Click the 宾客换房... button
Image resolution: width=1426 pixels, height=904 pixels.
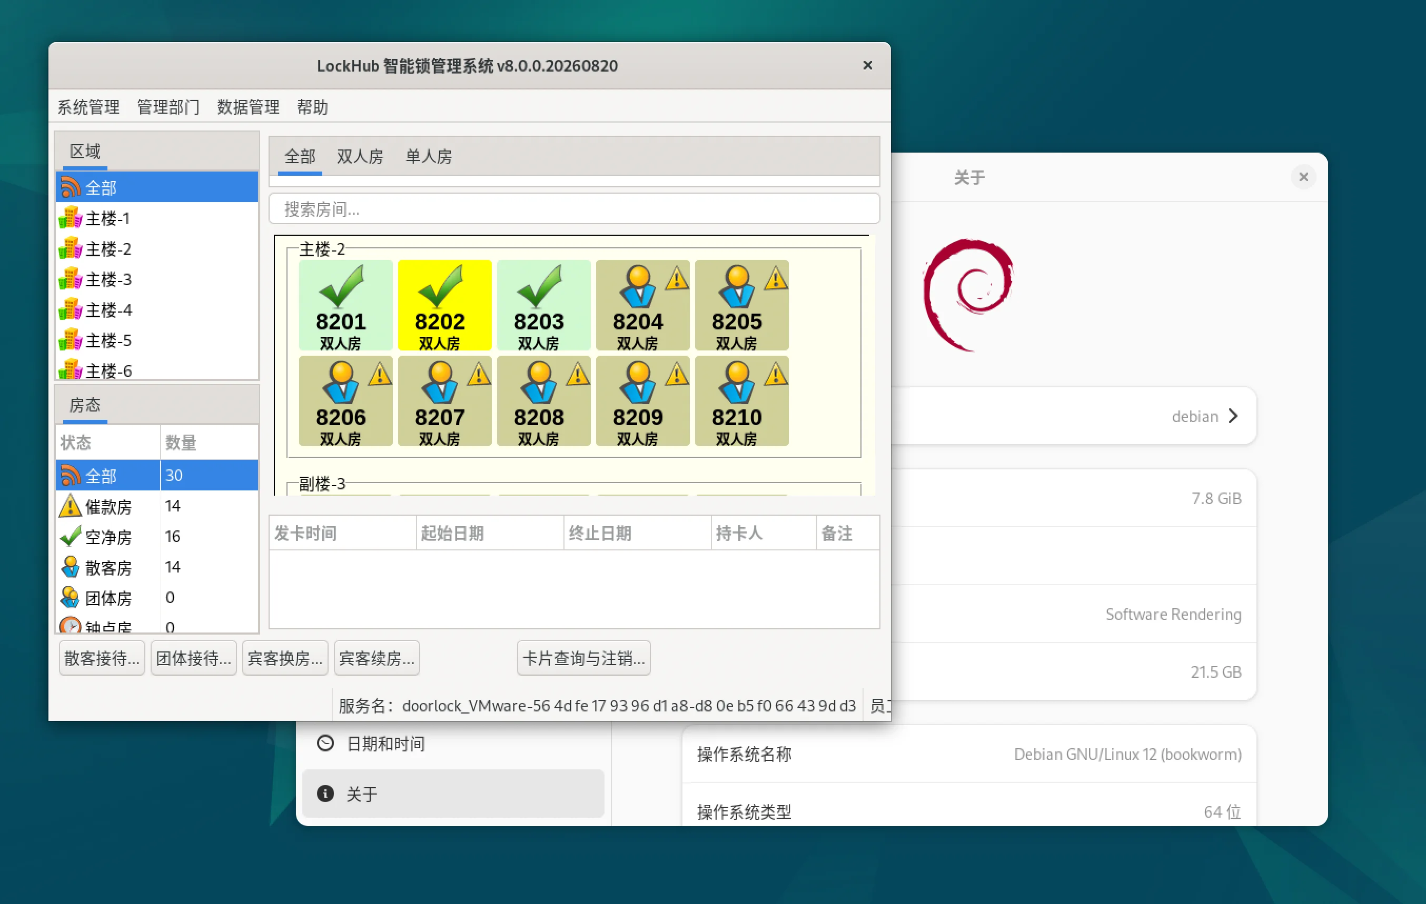point(285,658)
